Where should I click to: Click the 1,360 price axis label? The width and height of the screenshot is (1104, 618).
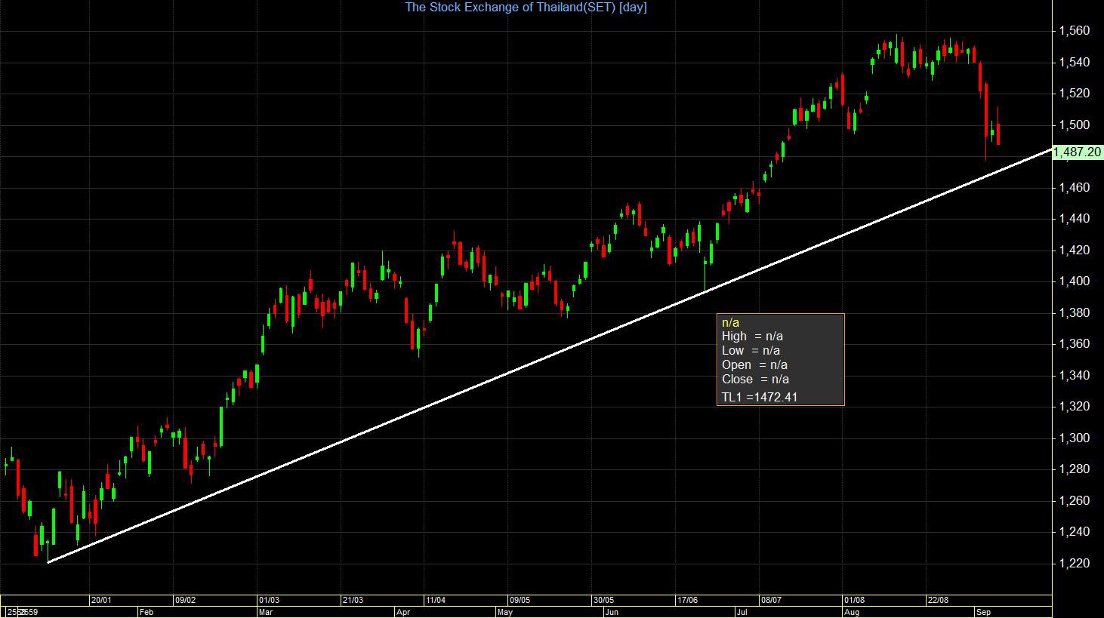click(x=1074, y=344)
